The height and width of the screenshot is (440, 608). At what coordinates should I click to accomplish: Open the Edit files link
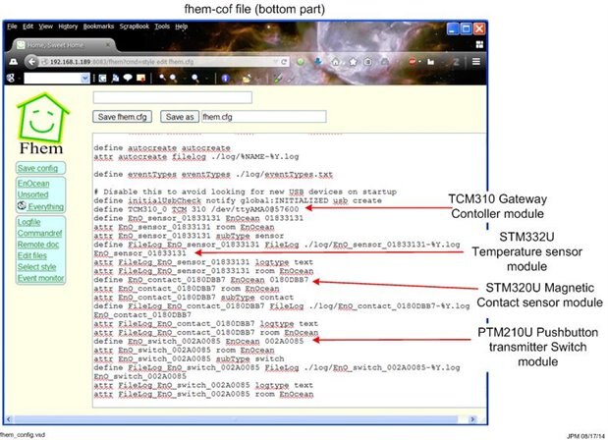click(31, 255)
